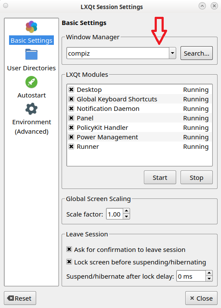Open Environment (Advanced) page label
Screen dimensions: 221x308
point(31,127)
